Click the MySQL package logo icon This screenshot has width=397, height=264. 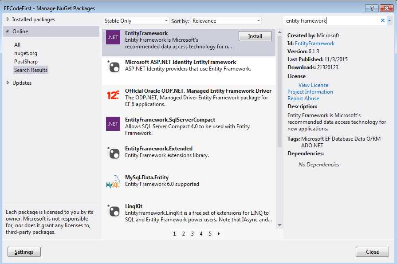113,181
